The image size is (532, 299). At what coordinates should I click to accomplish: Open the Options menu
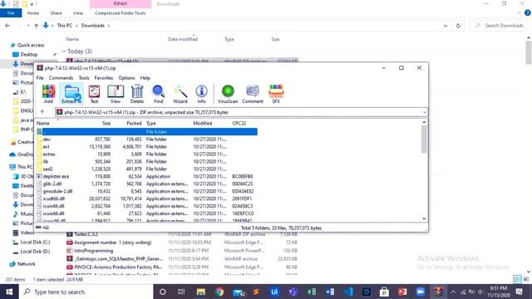pos(126,78)
